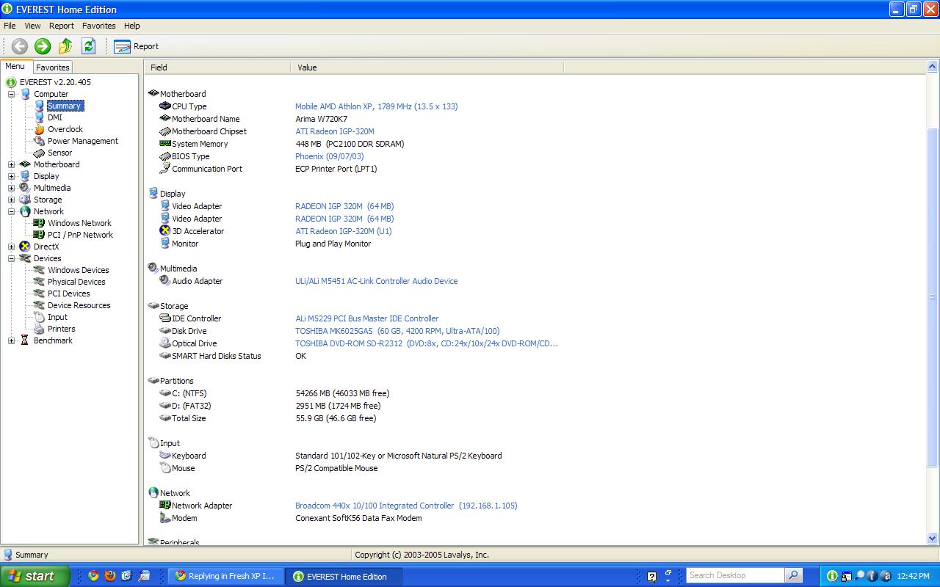This screenshot has height=587, width=940.
Task: Click the vertical scrollbar up arrow
Action: (933, 68)
